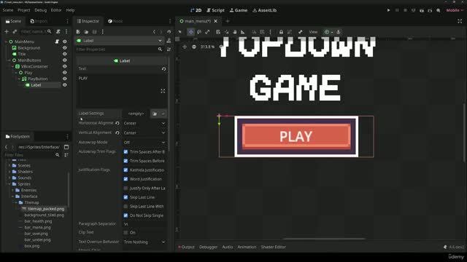Expand the Scenes folder

(9, 165)
